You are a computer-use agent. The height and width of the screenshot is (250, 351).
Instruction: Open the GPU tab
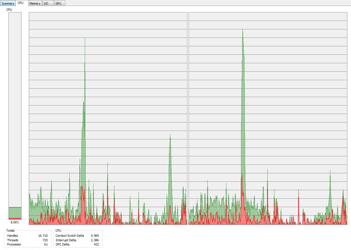point(58,3)
